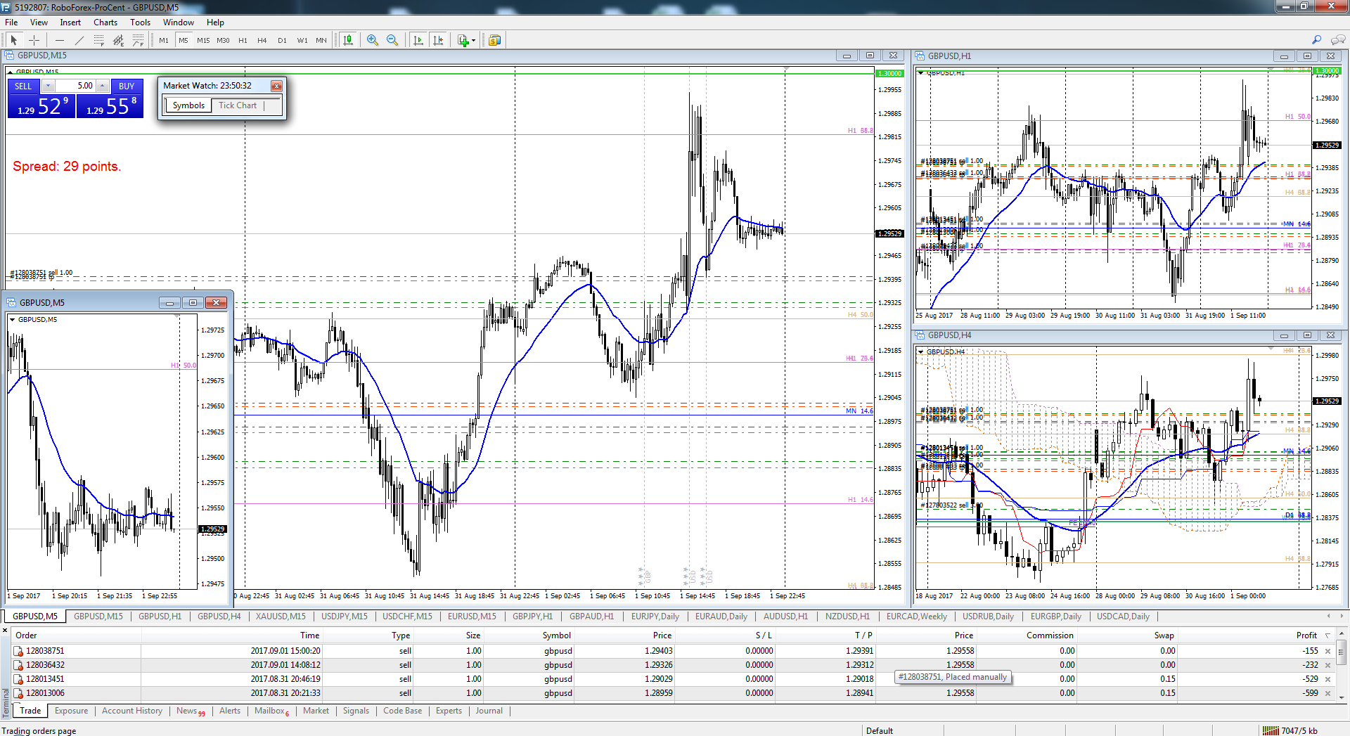Image resolution: width=1350 pixels, height=736 pixels.
Task: Click the BUY button at 1.29558
Action: pos(110,105)
